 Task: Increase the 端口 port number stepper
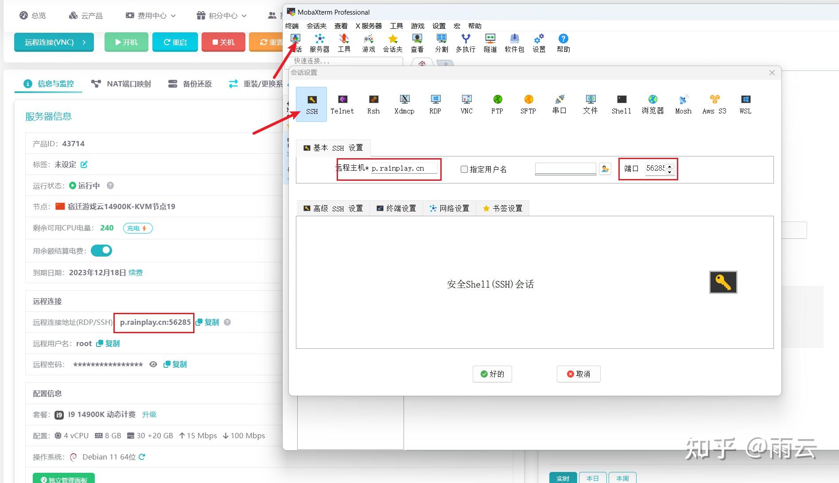click(670, 166)
